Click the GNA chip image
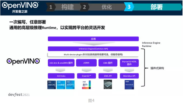This screenshot has height=104, width=183. (x=108, y=84)
